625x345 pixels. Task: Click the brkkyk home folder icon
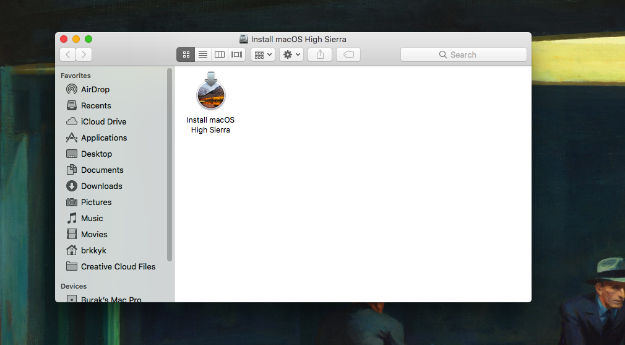(72, 250)
